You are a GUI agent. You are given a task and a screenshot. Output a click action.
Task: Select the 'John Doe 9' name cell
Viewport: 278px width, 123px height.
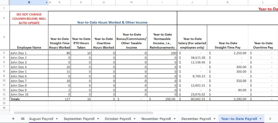point(29,90)
